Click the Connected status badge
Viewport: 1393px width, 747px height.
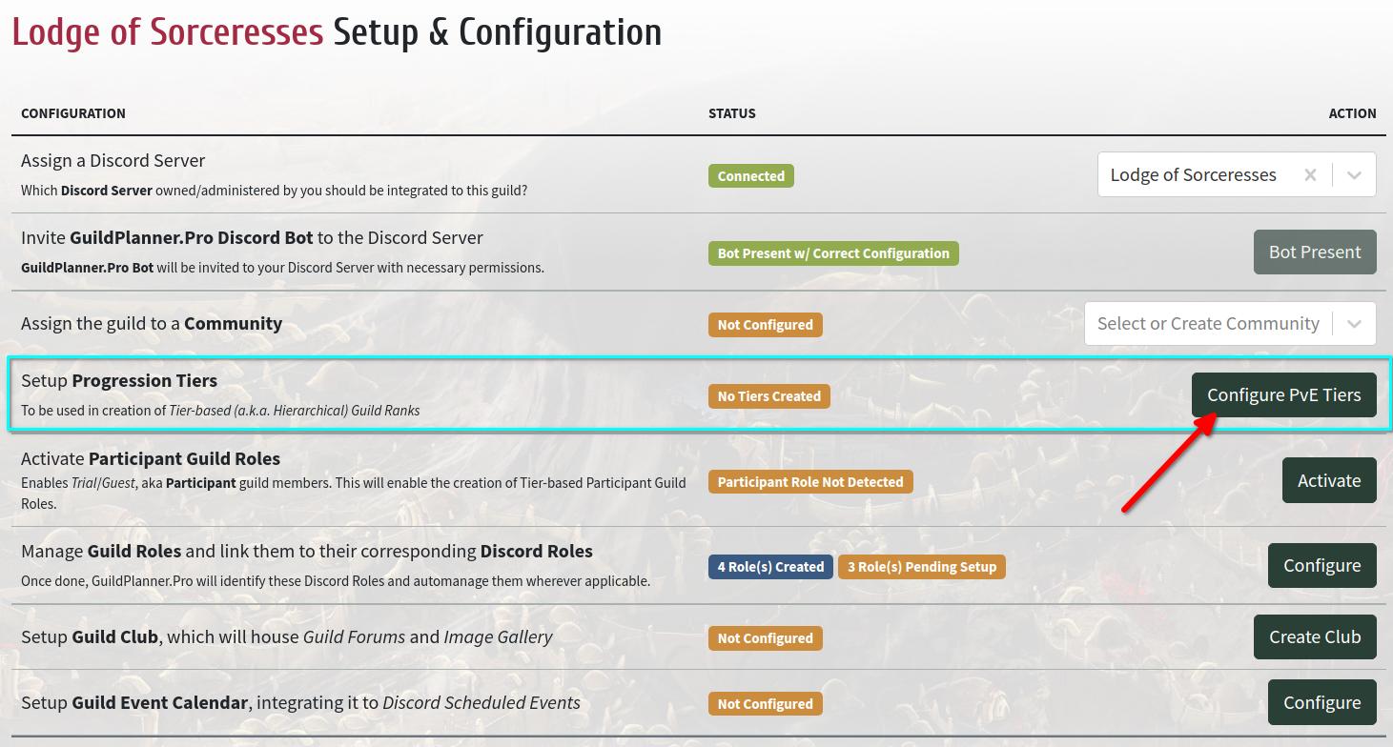[x=751, y=176]
